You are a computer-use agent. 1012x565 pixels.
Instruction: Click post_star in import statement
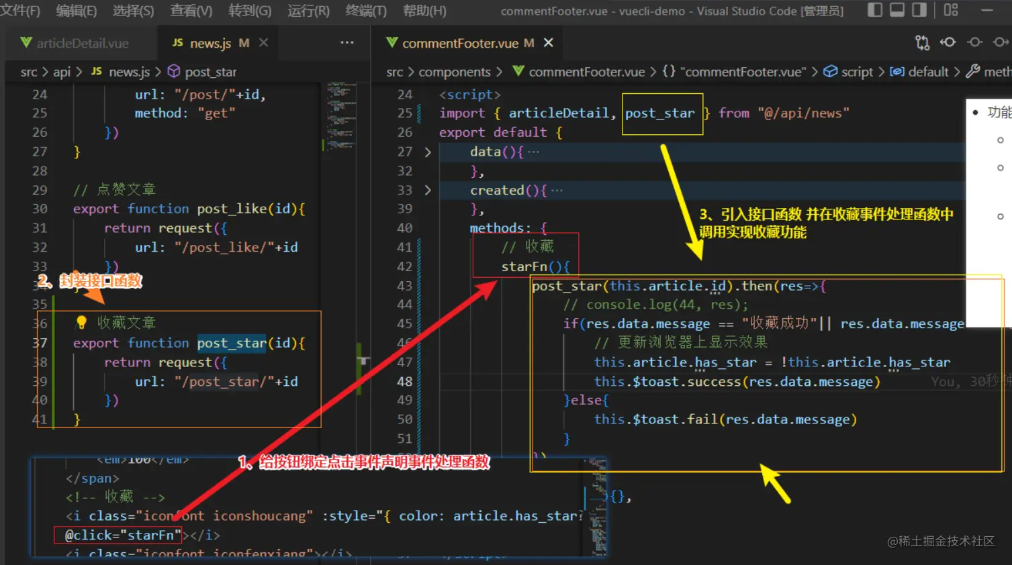tap(659, 113)
